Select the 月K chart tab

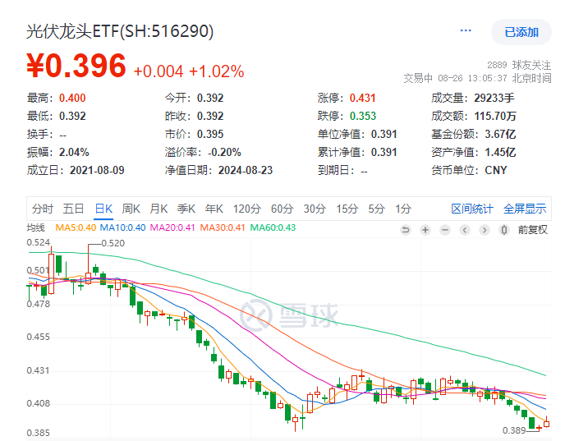pos(158,209)
